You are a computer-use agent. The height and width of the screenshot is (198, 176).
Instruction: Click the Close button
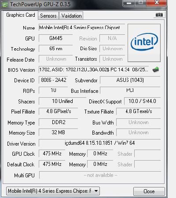click(x=149, y=191)
